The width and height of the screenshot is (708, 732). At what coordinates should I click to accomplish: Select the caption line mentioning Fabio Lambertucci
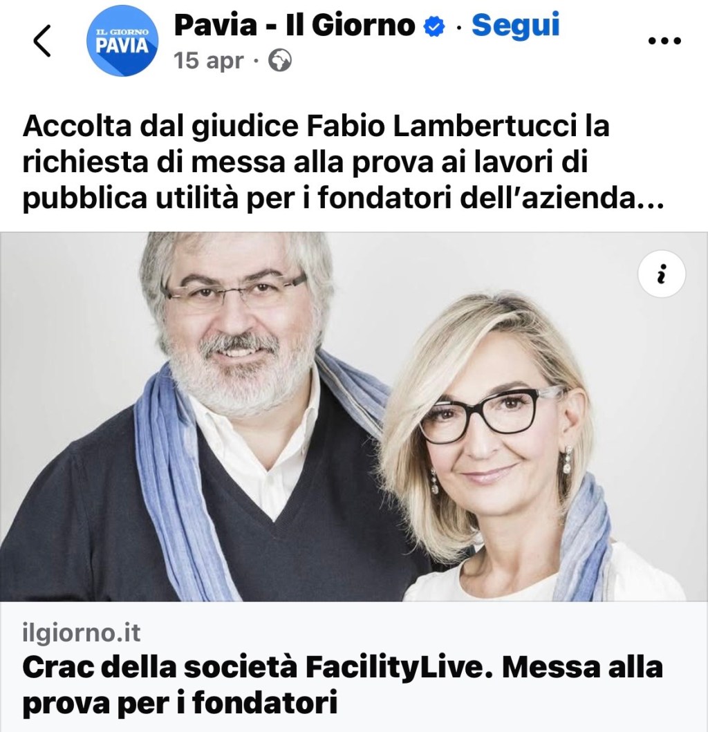316,126
